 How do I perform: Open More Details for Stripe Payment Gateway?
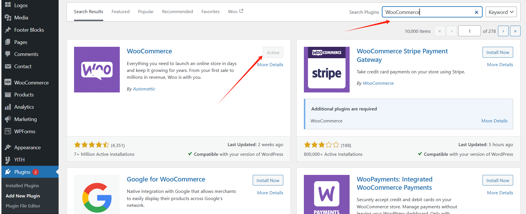pos(500,65)
